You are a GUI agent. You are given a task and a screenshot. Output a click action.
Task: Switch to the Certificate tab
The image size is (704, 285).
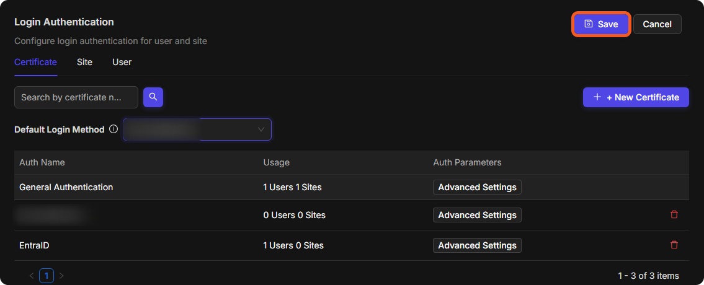(x=35, y=62)
